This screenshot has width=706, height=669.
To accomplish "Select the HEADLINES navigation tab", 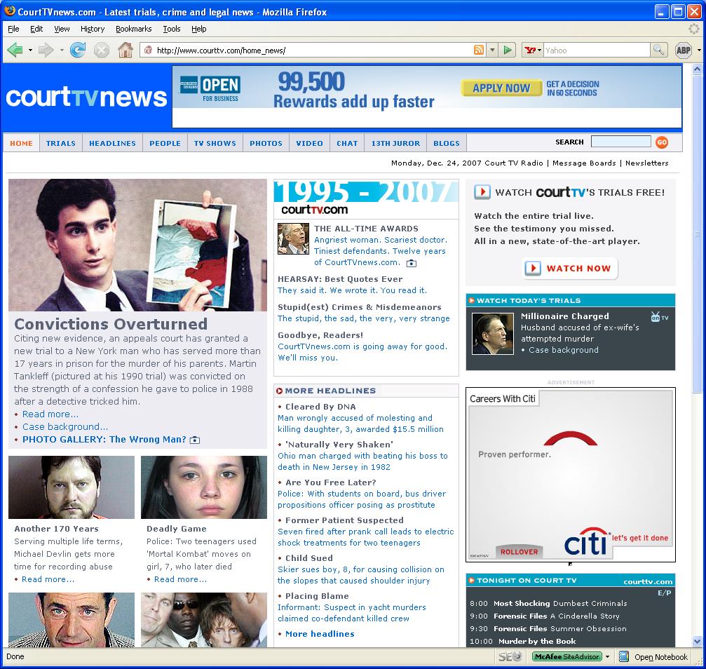I will 113,143.
